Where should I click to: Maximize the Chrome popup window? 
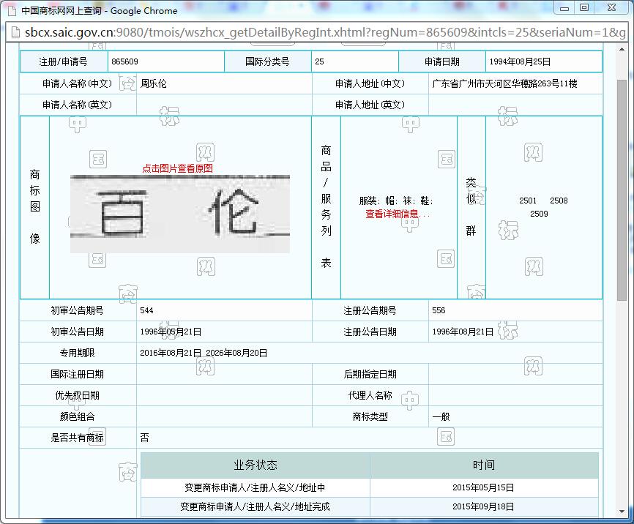tap(584, 8)
